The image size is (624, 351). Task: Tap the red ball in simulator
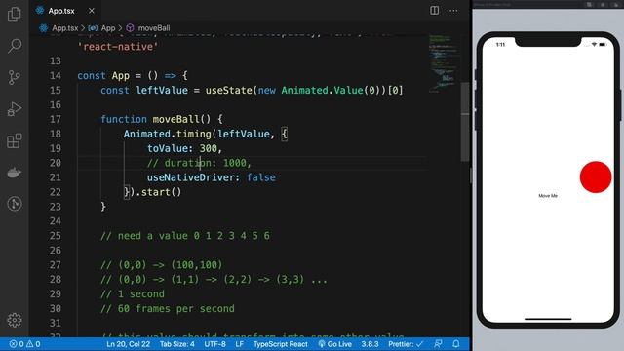[596, 177]
